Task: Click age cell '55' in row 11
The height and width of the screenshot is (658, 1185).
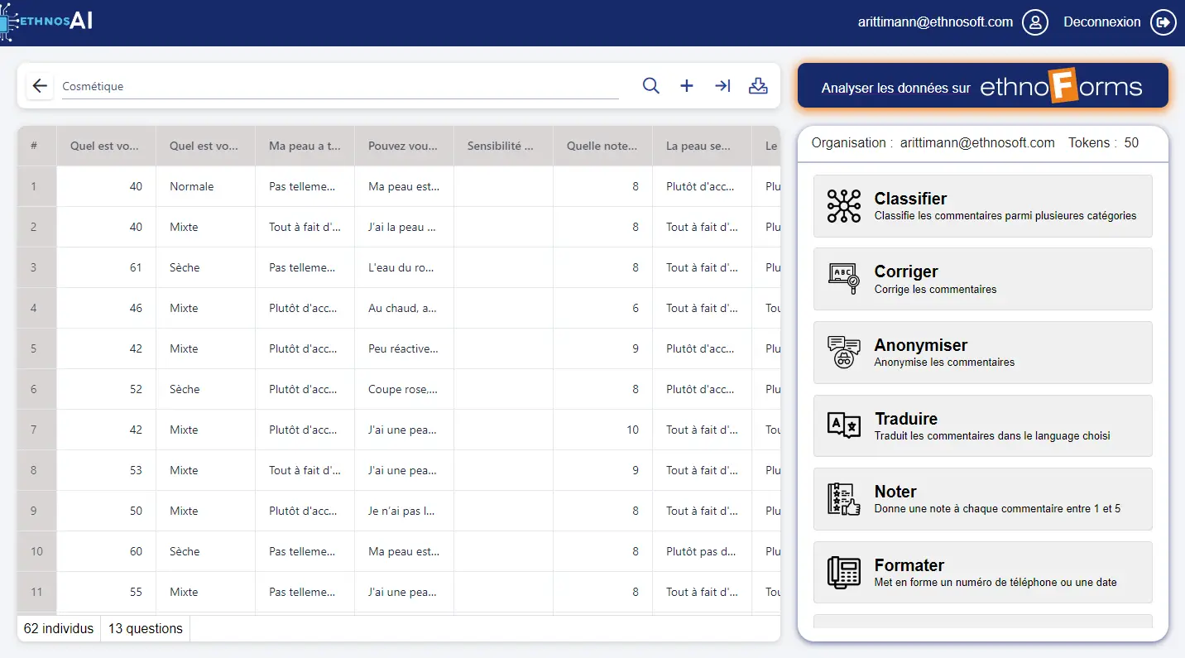Action: click(x=106, y=592)
